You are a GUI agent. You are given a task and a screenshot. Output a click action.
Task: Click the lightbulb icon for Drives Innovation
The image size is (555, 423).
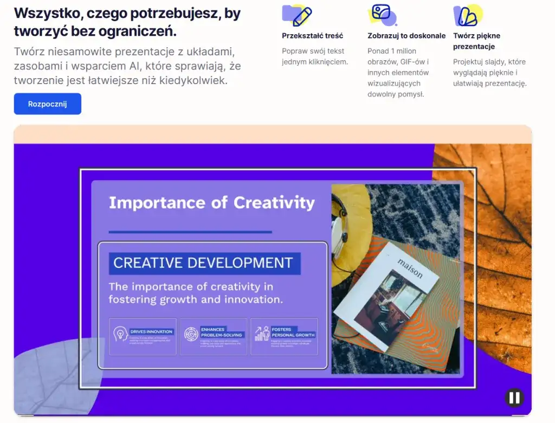pyautogui.click(x=120, y=334)
